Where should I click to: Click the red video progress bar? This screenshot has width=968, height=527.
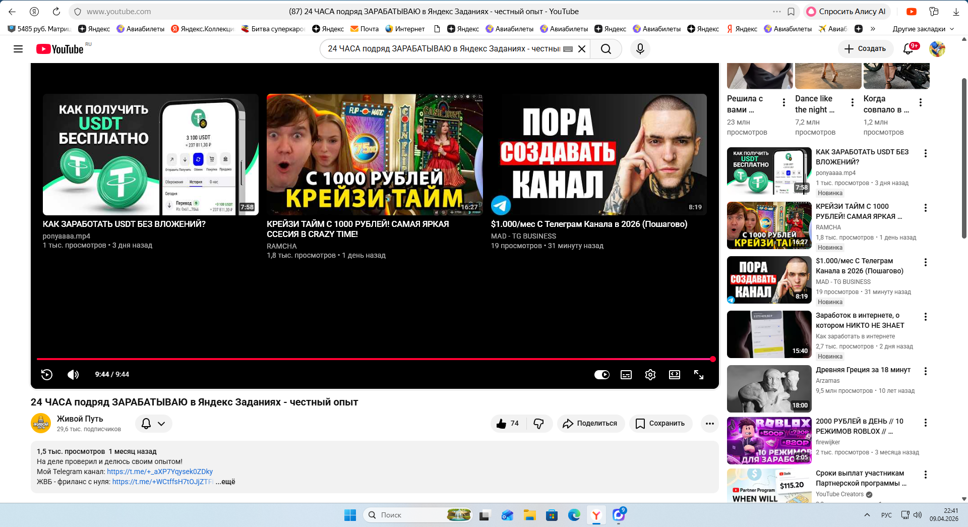(373, 359)
